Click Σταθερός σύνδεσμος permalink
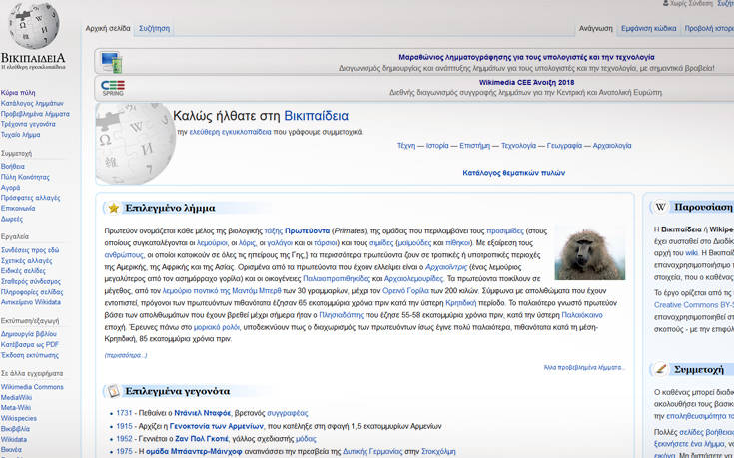The image size is (734, 458). (30, 281)
